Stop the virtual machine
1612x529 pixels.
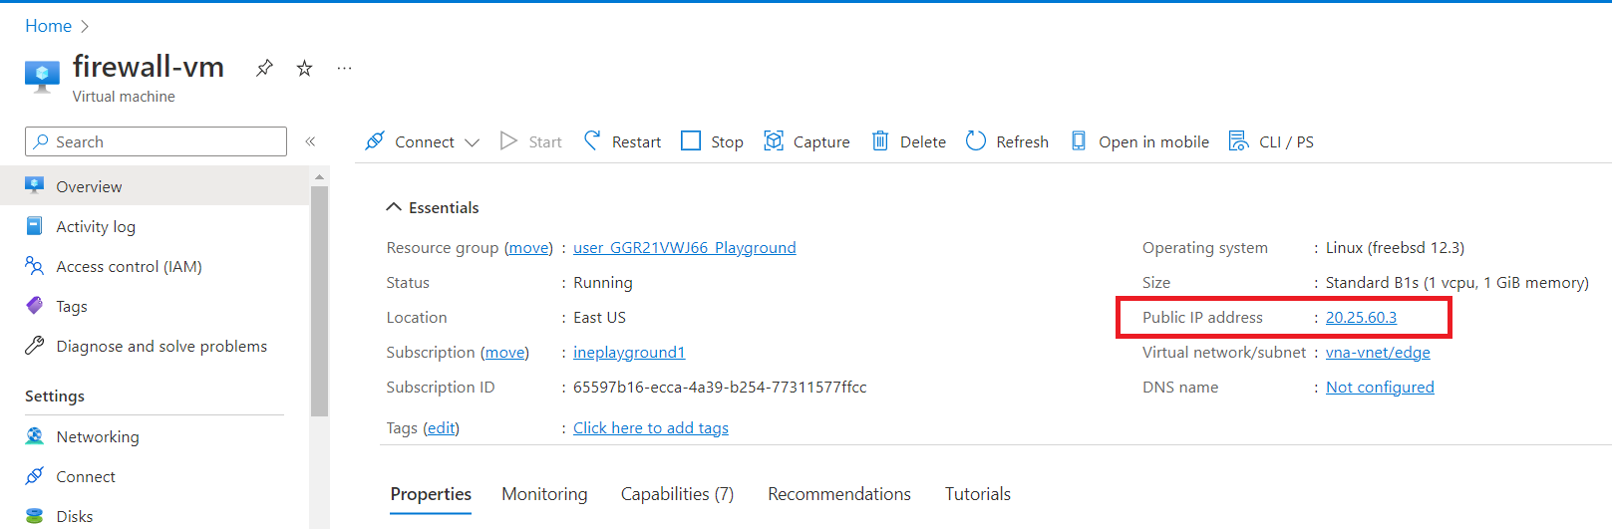pos(712,141)
